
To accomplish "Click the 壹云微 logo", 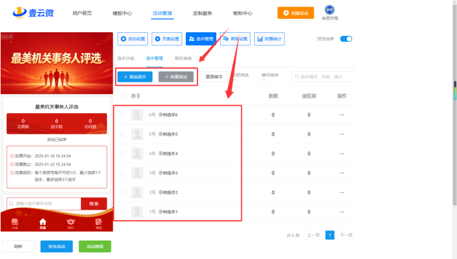I will [x=34, y=13].
